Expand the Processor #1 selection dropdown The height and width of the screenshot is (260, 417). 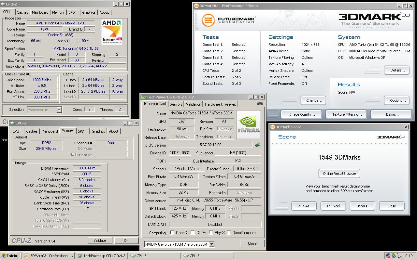tap(59, 110)
